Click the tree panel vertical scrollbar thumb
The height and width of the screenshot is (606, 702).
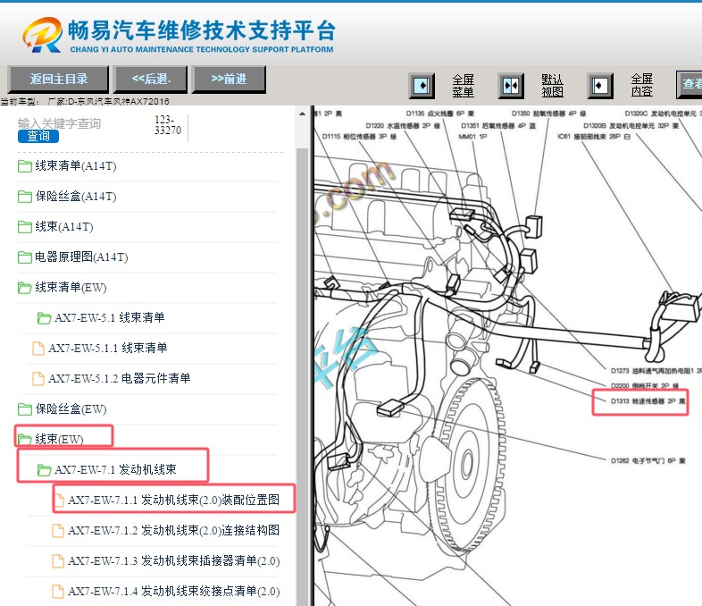(x=302, y=376)
